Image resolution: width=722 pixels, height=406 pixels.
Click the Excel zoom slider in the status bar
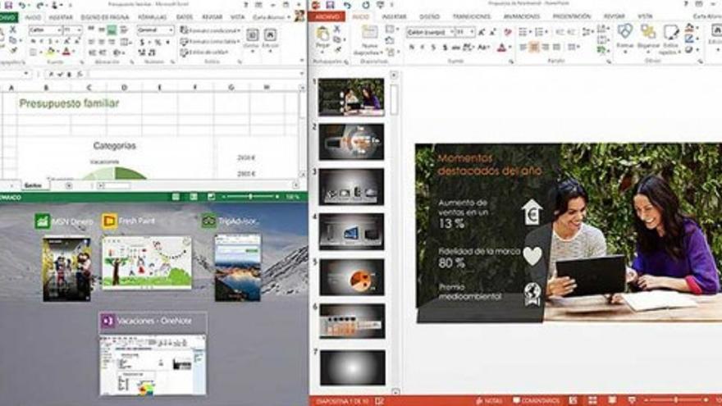[251, 197]
